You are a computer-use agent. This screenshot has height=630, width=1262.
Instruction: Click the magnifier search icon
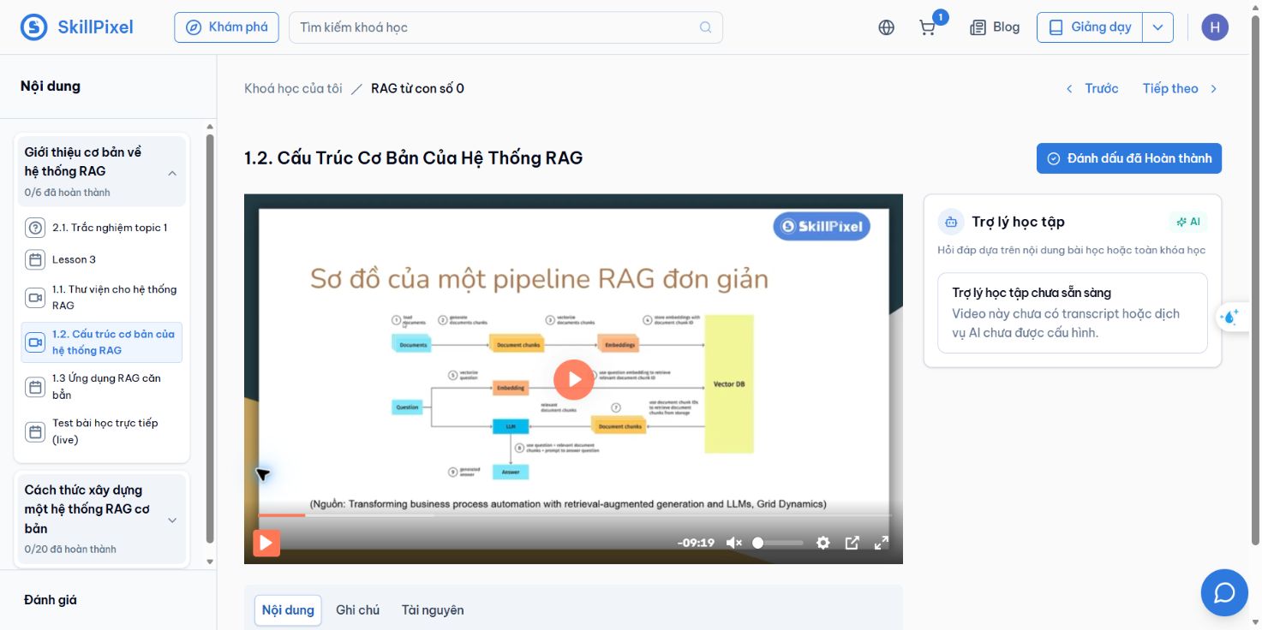(705, 27)
